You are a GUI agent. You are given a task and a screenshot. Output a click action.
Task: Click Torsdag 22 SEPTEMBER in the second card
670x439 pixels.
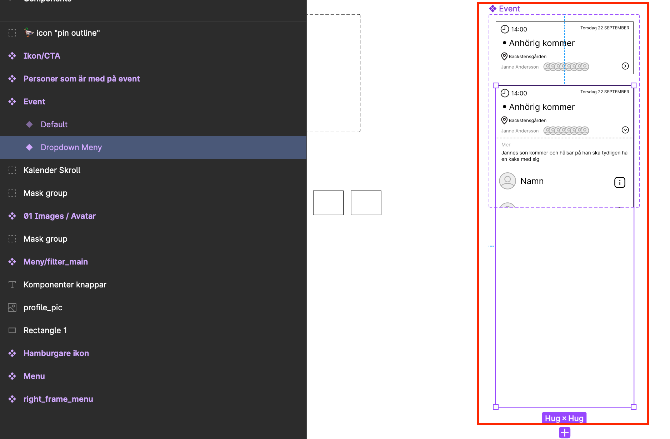(605, 92)
